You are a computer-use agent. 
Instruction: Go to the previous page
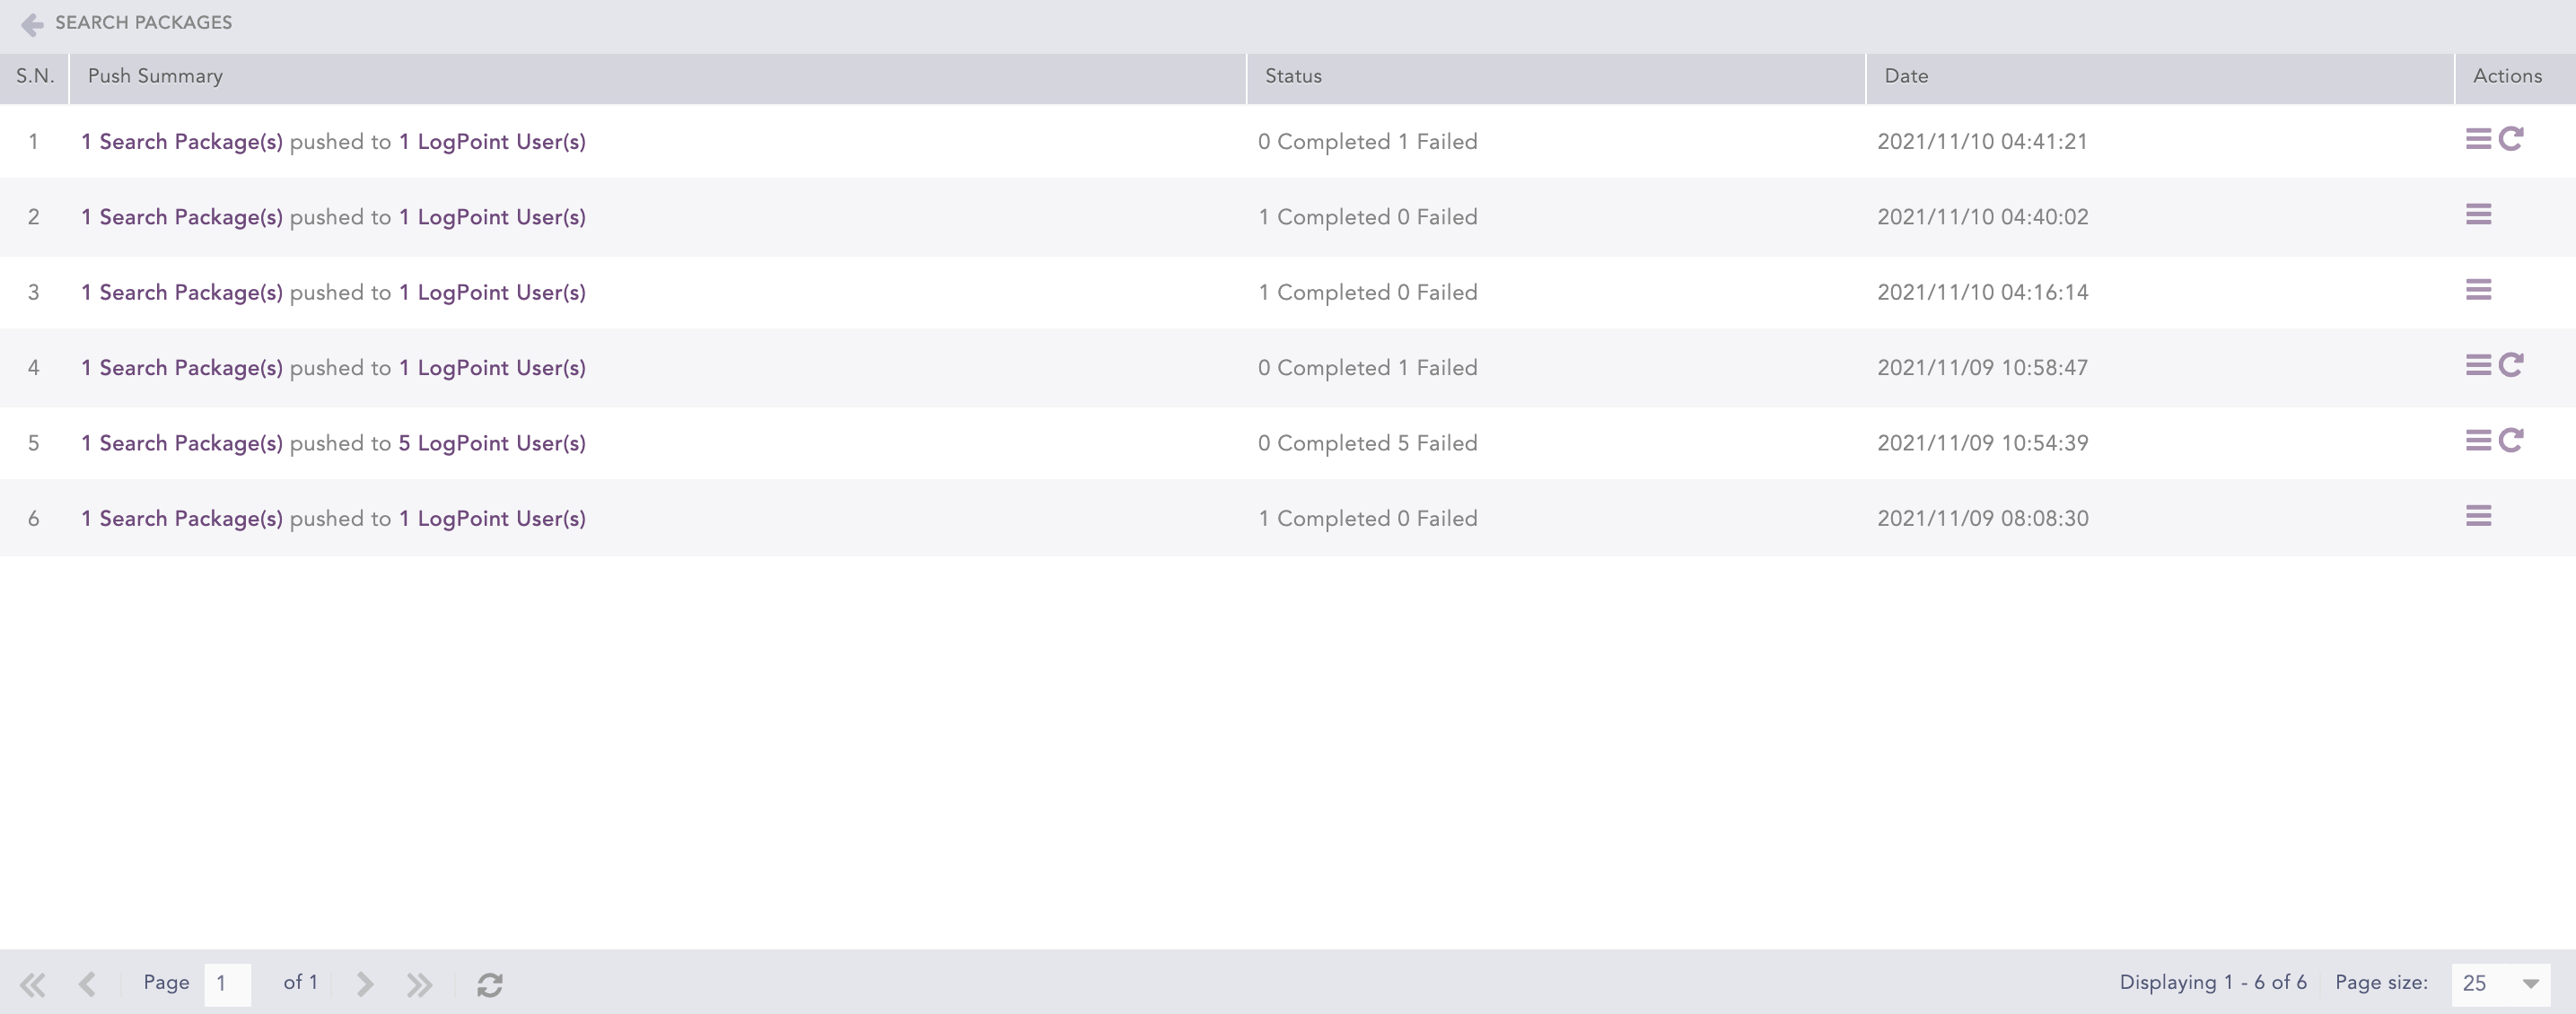pos(87,985)
